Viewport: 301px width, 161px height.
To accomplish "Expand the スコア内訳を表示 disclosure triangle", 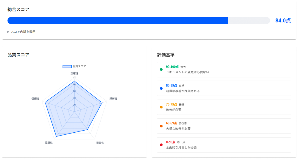I will pyautogui.click(x=9, y=32).
